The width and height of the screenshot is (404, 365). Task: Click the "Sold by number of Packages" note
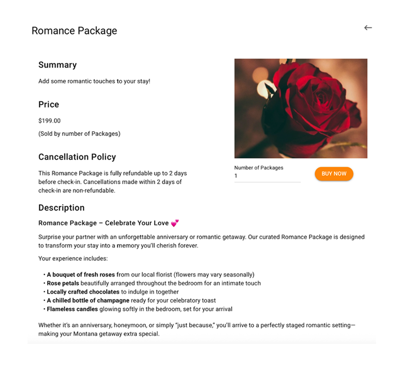(x=79, y=134)
